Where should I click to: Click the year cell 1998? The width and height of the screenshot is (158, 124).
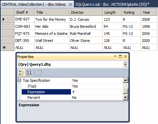(149, 26)
